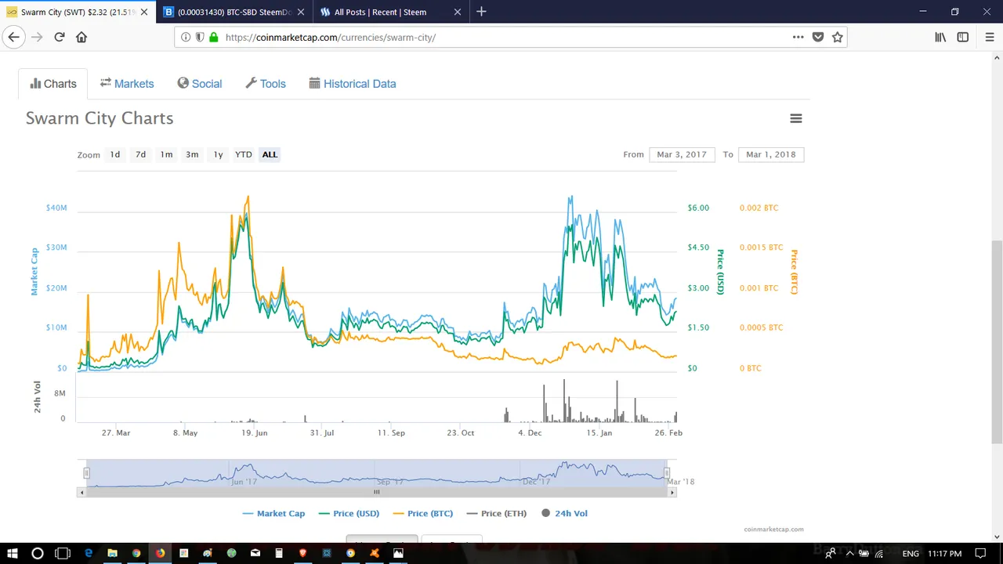Click the navigator left range handle
This screenshot has width=1003, height=564.
click(x=87, y=472)
